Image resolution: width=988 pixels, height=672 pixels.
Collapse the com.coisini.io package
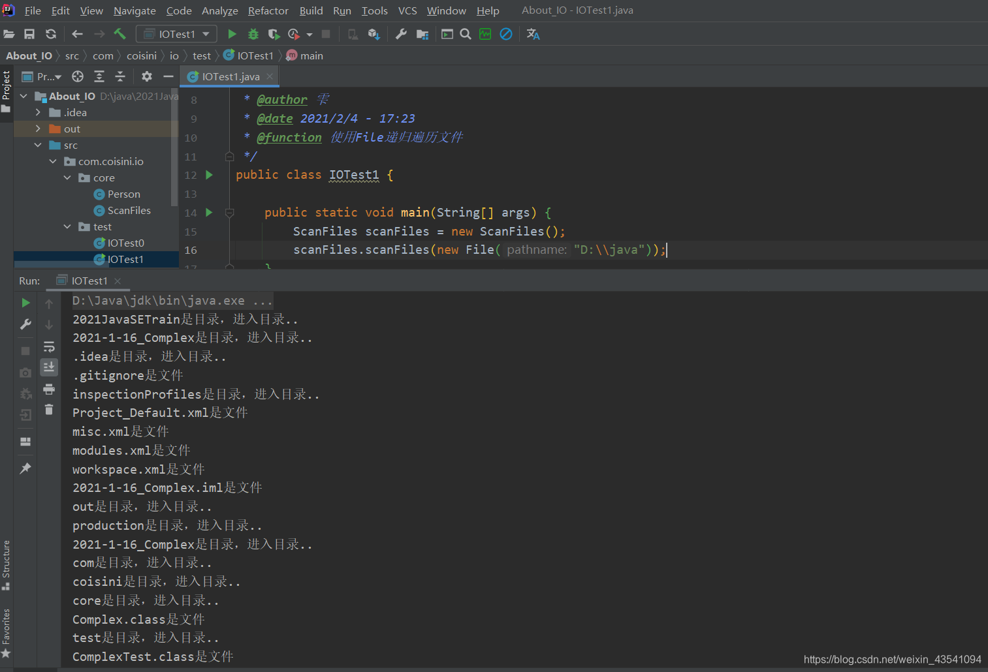(53, 161)
